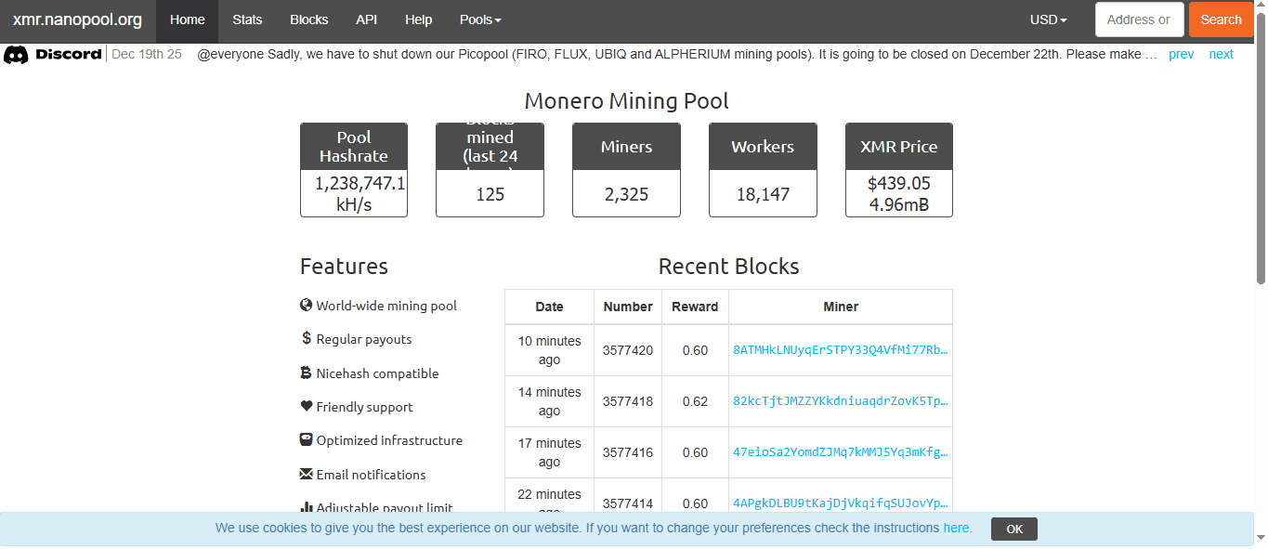Go to the Blocks menu item
Screen dimensions: 1268x549
[308, 20]
